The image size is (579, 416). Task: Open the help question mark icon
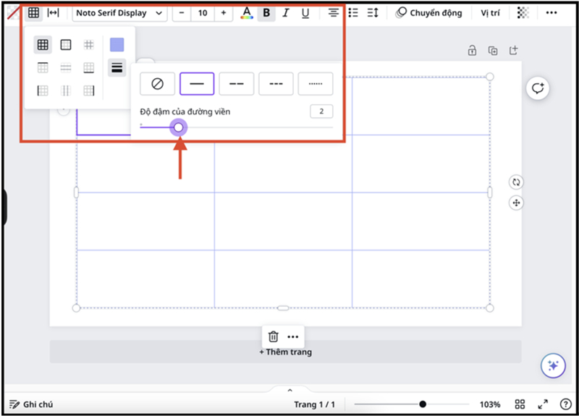(x=564, y=404)
